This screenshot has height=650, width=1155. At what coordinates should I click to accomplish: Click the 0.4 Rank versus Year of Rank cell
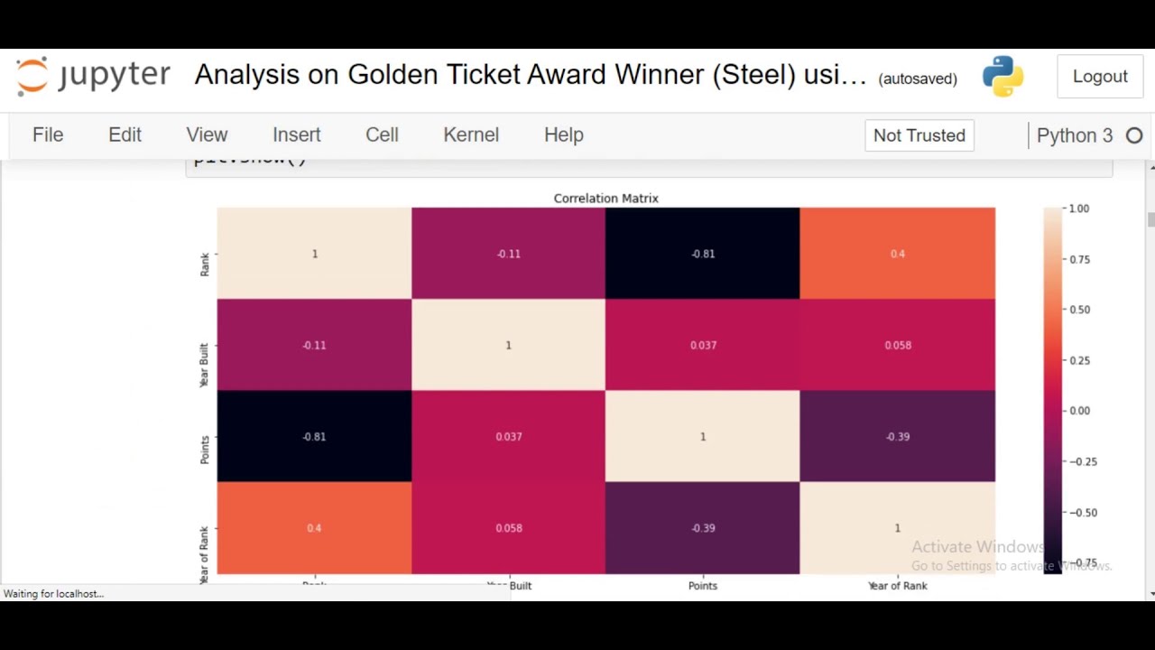coord(897,253)
